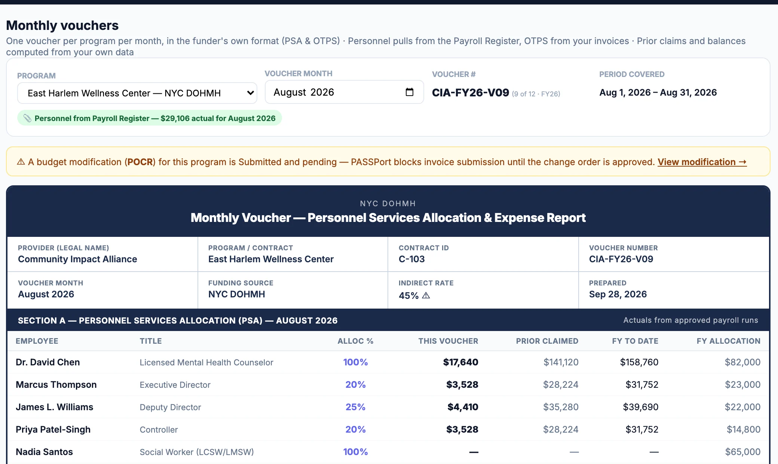
Task: Click the Executive Director title
Action: pyautogui.click(x=175, y=385)
